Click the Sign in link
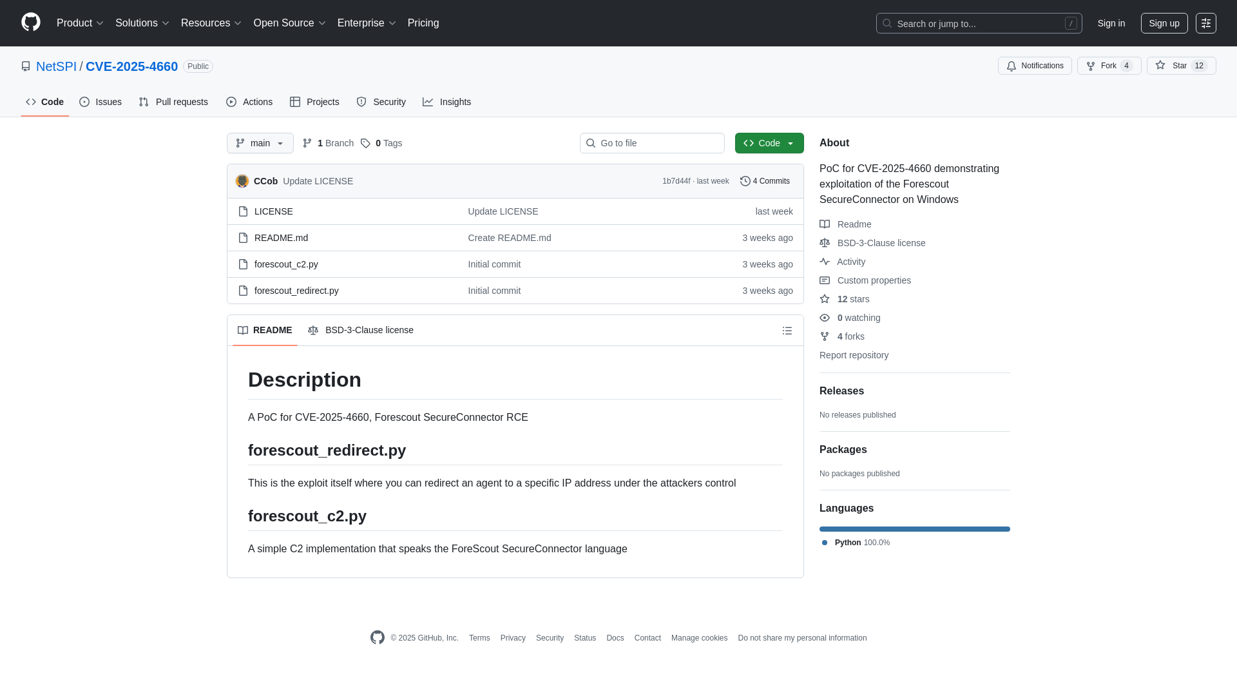The width and height of the screenshot is (1237, 696). point(1111,23)
